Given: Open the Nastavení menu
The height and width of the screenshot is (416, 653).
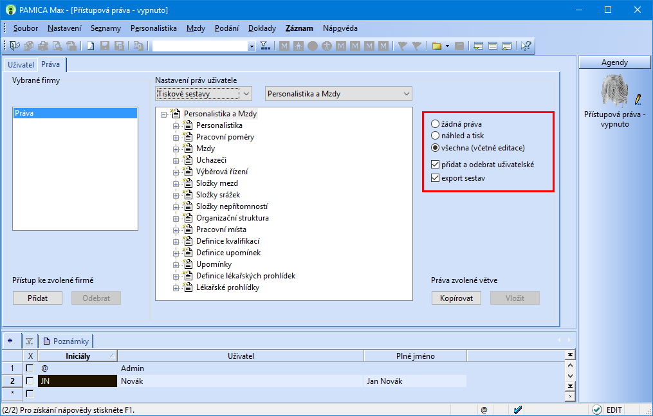Looking at the screenshot, I should tap(64, 28).
